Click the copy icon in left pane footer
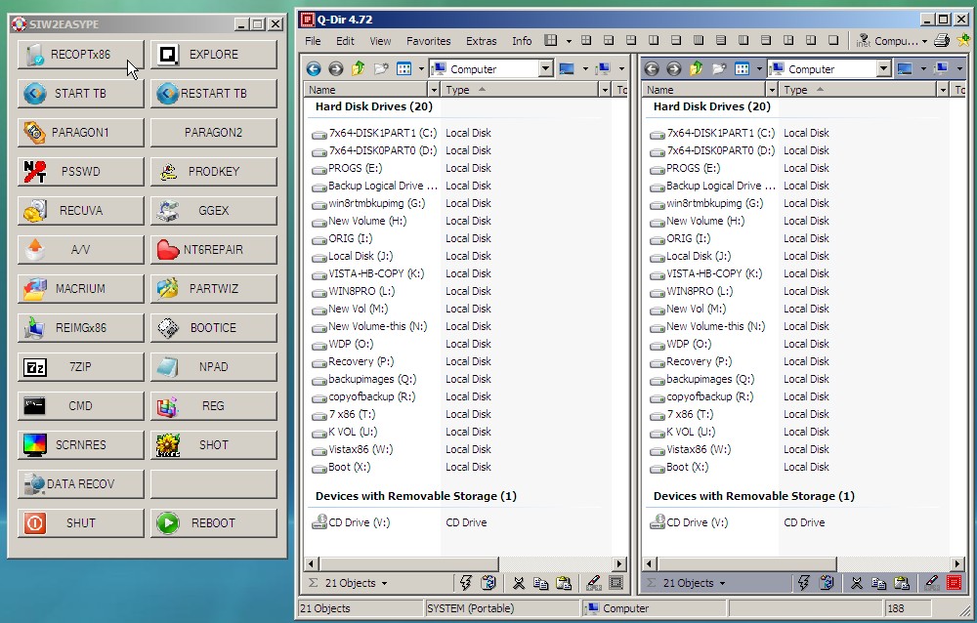This screenshot has width=977, height=623. pos(541,583)
